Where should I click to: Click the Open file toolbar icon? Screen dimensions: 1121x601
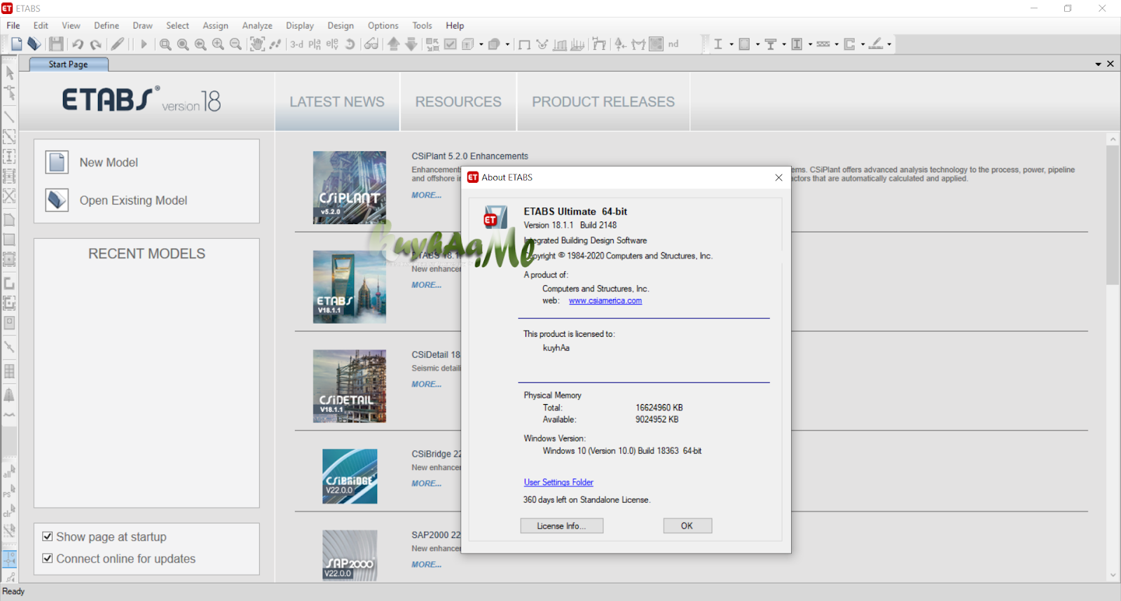point(34,44)
